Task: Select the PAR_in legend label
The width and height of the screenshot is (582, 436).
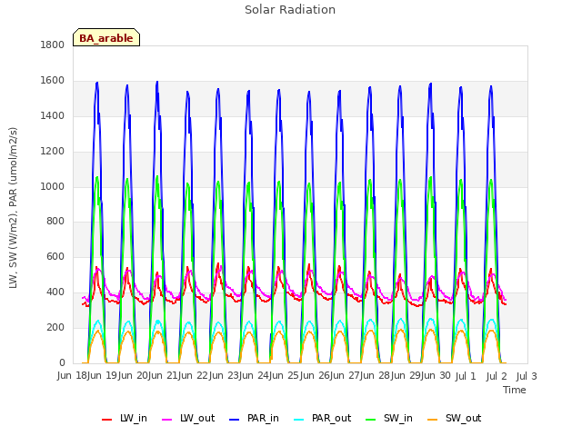Action: 263,419
